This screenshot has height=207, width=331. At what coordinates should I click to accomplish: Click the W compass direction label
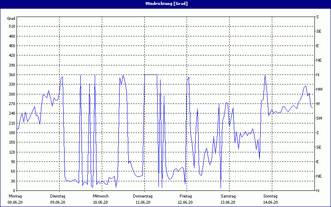[x=318, y=103]
